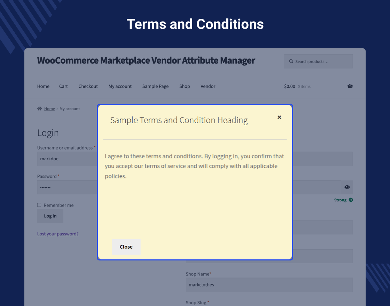The width and height of the screenshot is (390, 306).
Task: Open the My account menu item
Action: pyautogui.click(x=120, y=86)
